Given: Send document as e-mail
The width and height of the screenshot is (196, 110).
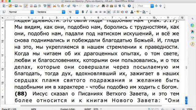Looking at the screenshot, I should click(x=20, y=6).
